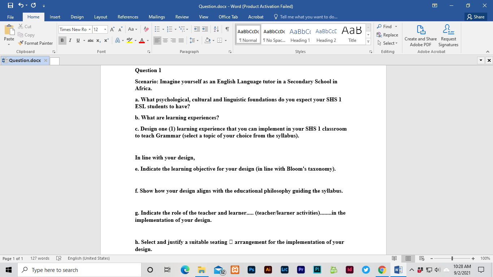Launch Google Chrome from taskbar
Viewport: 493px width, 277px height.
pos(382,270)
